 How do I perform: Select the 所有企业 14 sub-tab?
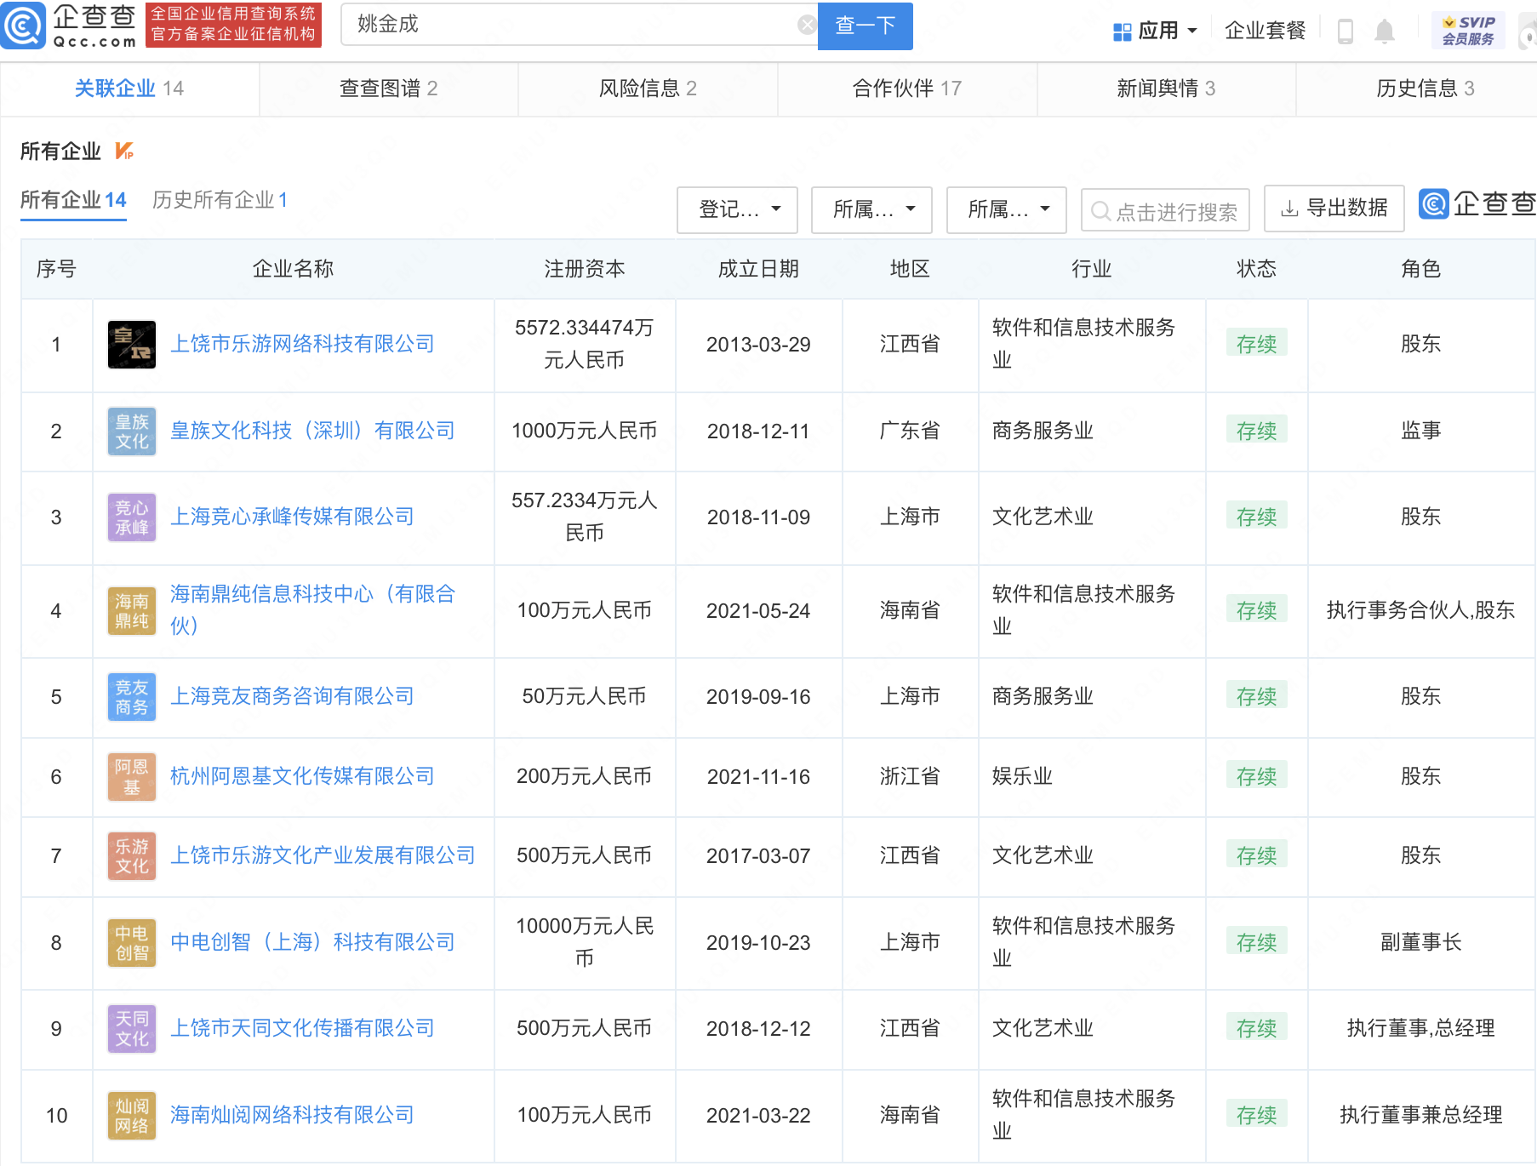click(73, 200)
